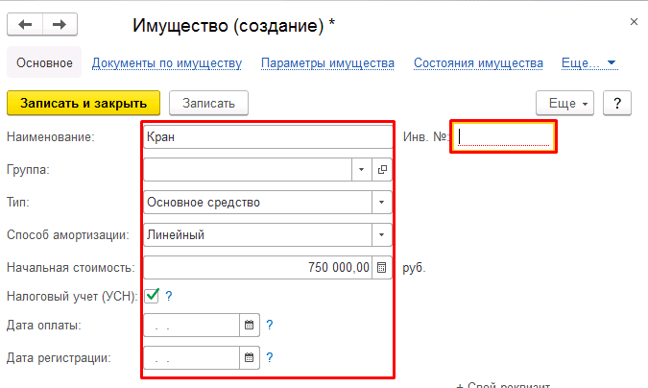Screen dimensions: 648x388
Task: Switch to the Основное tab
Action: click(44, 62)
